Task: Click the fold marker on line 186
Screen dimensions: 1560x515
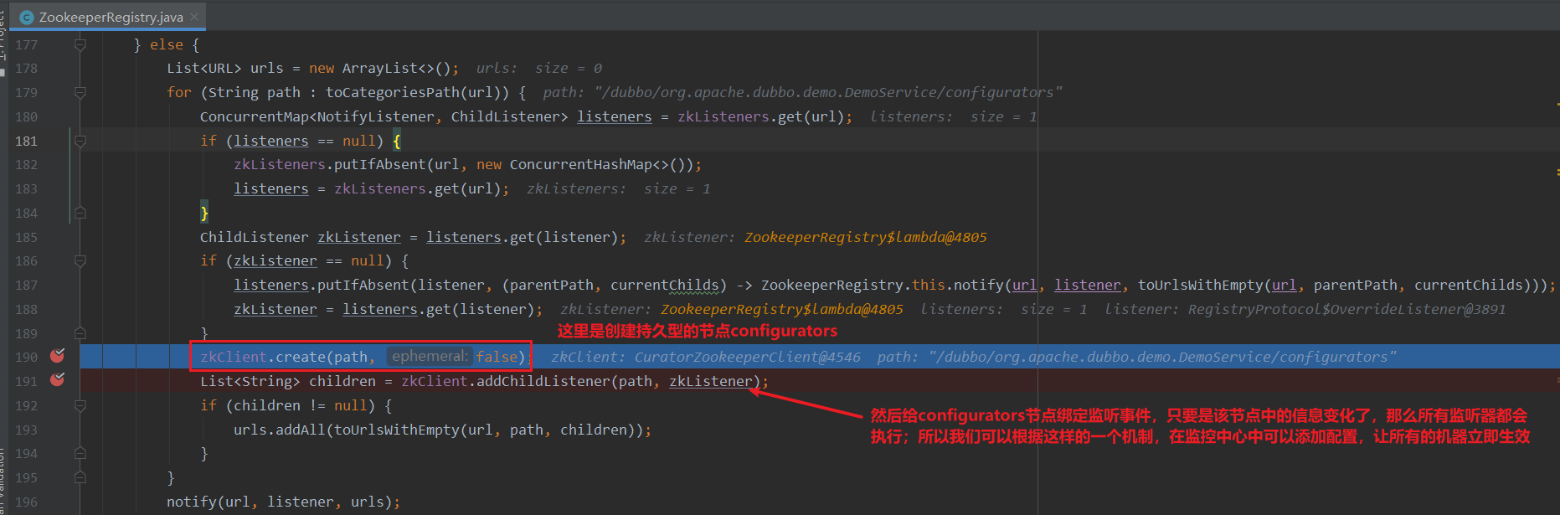Action: coord(80,260)
